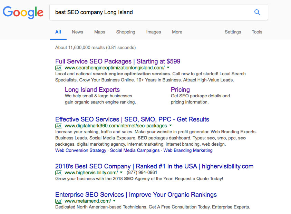Viewport: 291px width, 214px height.
Task: Click the Ad badge beside highervisibility.com
Action: (58, 173)
